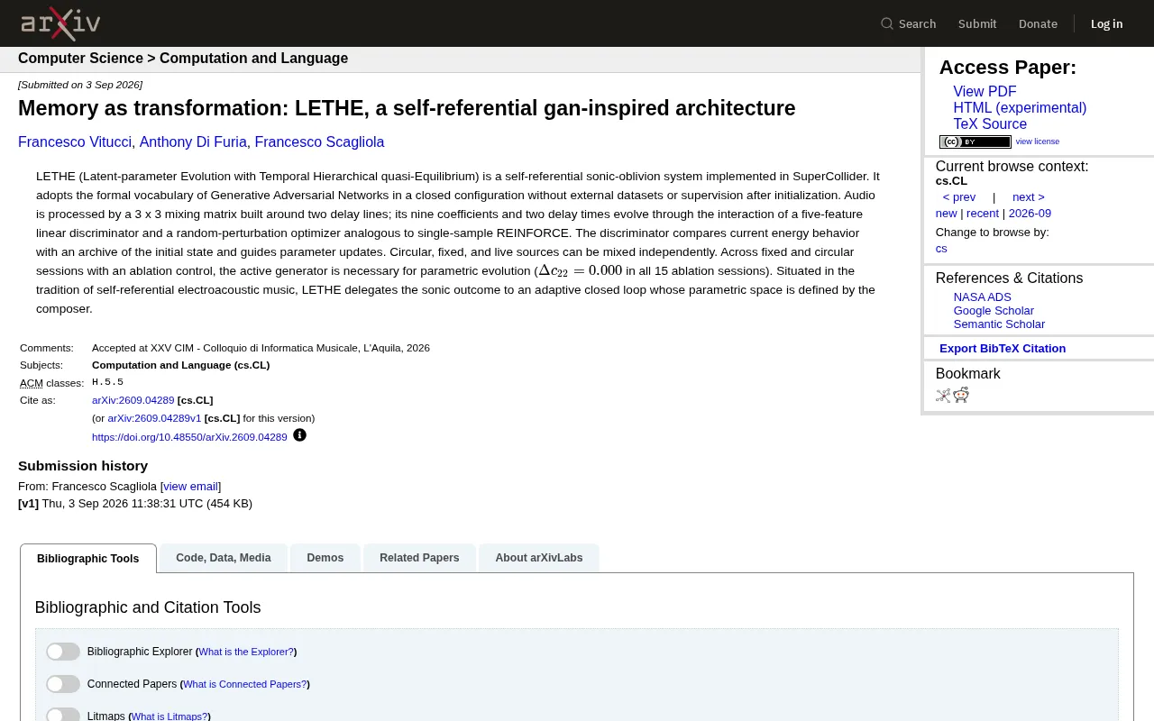
Task: Open the NASA ADS link
Action: pos(983,297)
